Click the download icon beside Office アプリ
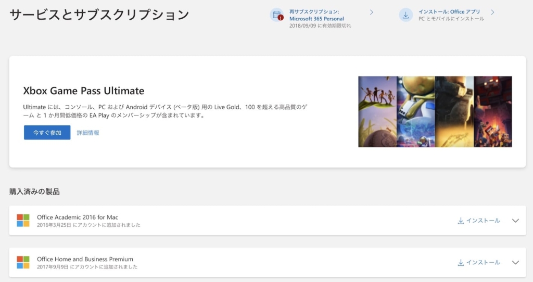The width and height of the screenshot is (533, 282). tap(405, 15)
